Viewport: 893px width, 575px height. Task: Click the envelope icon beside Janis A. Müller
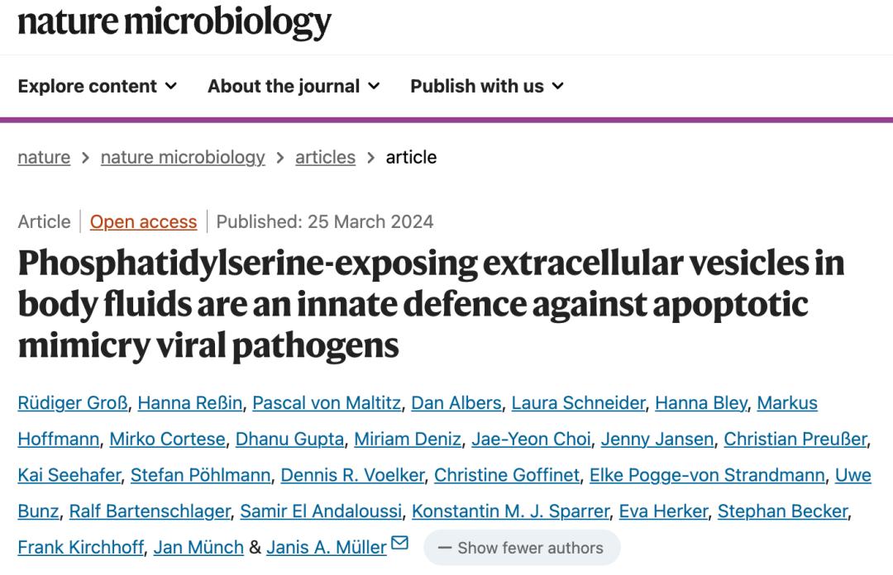point(399,544)
